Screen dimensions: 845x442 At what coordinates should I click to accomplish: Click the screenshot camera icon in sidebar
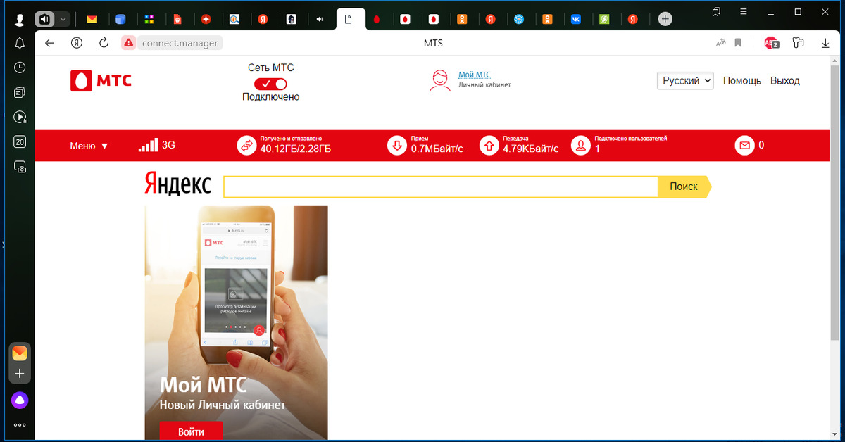point(20,168)
